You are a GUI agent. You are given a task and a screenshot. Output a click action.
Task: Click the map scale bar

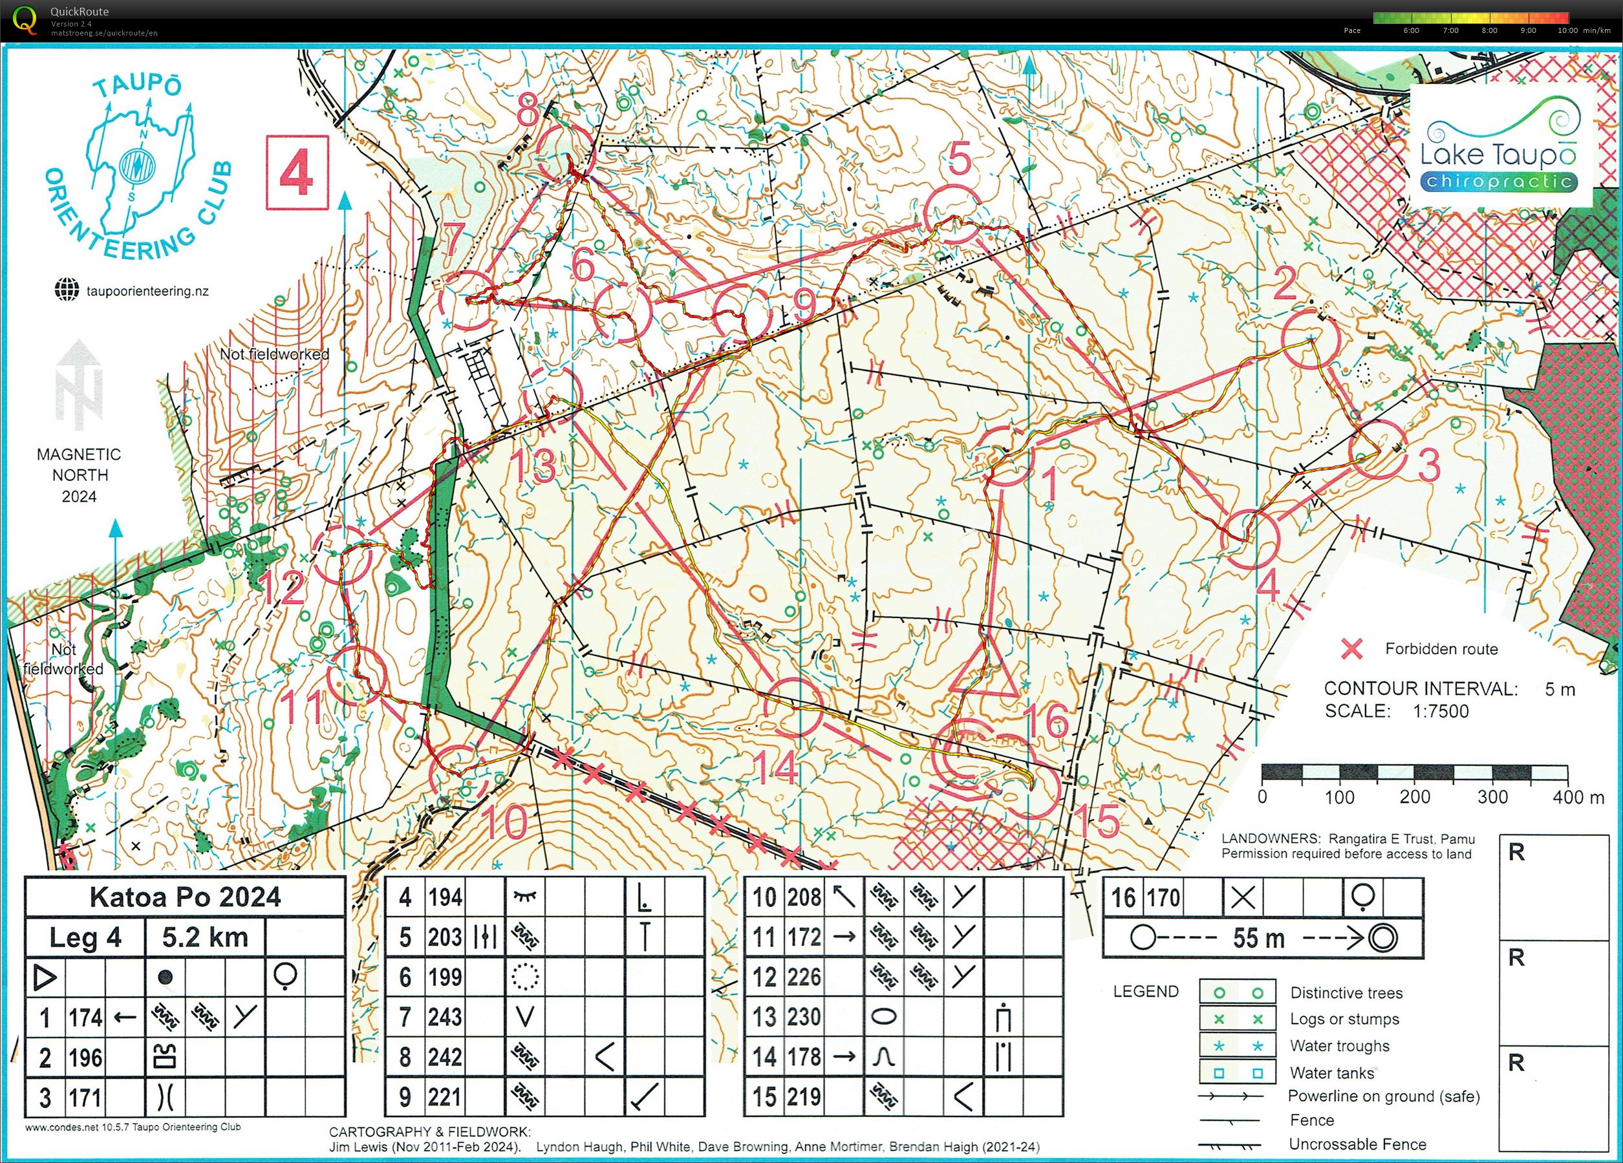click(x=1415, y=773)
